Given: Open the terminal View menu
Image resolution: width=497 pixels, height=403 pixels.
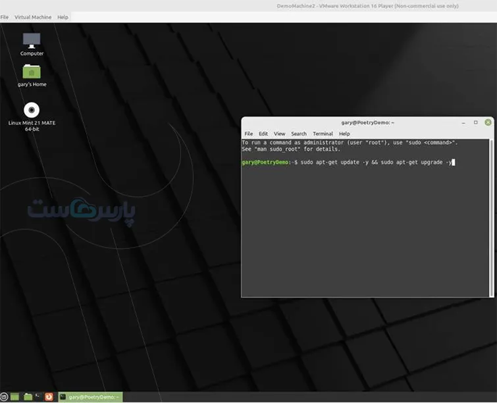Looking at the screenshot, I should (x=280, y=134).
